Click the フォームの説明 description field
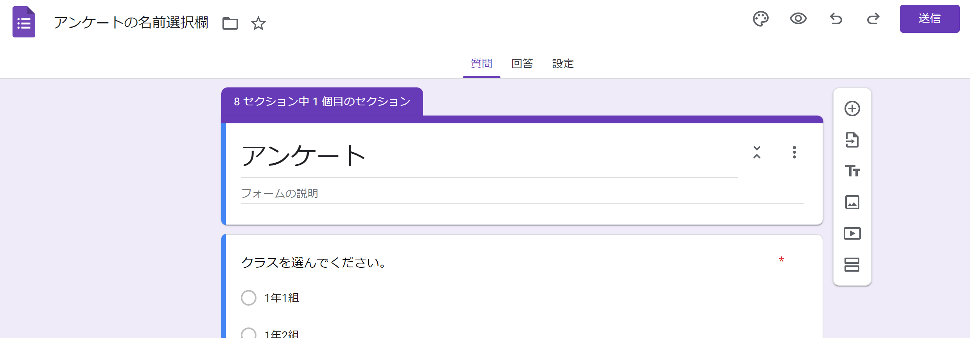970x338 pixels. 522,194
